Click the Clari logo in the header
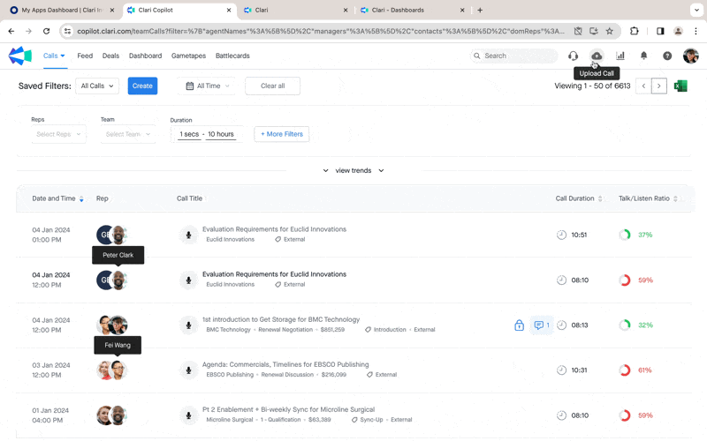The image size is (707, 441). click(19, 56)
